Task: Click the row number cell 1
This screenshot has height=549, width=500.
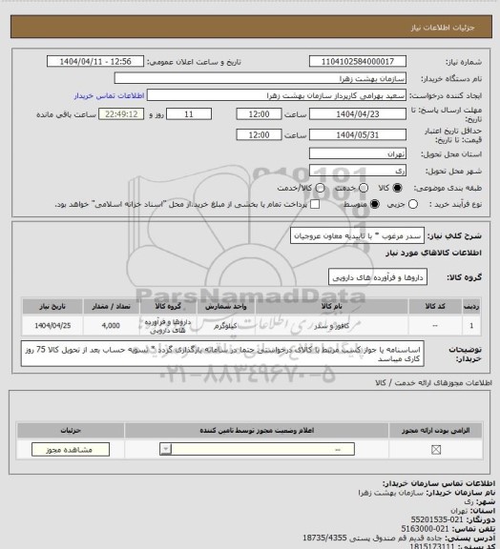Action: point(471,326)
